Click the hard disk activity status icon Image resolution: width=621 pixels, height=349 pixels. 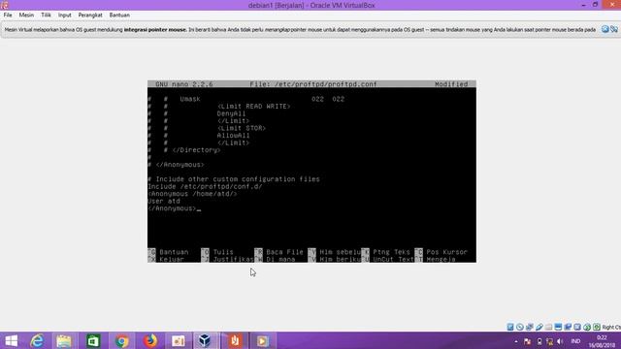pyautogui.click(x=510, y=327)
